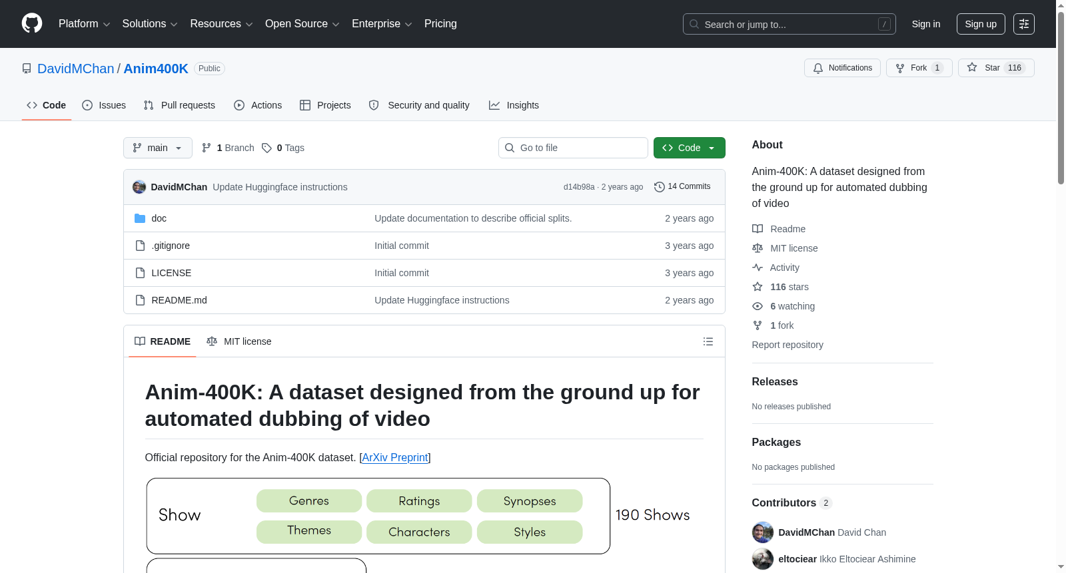Click the book icon beside Readme
This screenshot has height=573, width=1066.
[x=758, y=229]
